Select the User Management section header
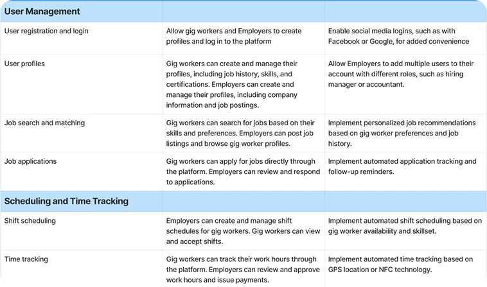The height and width of the screenshot is (287, 487). pos(42,12)
